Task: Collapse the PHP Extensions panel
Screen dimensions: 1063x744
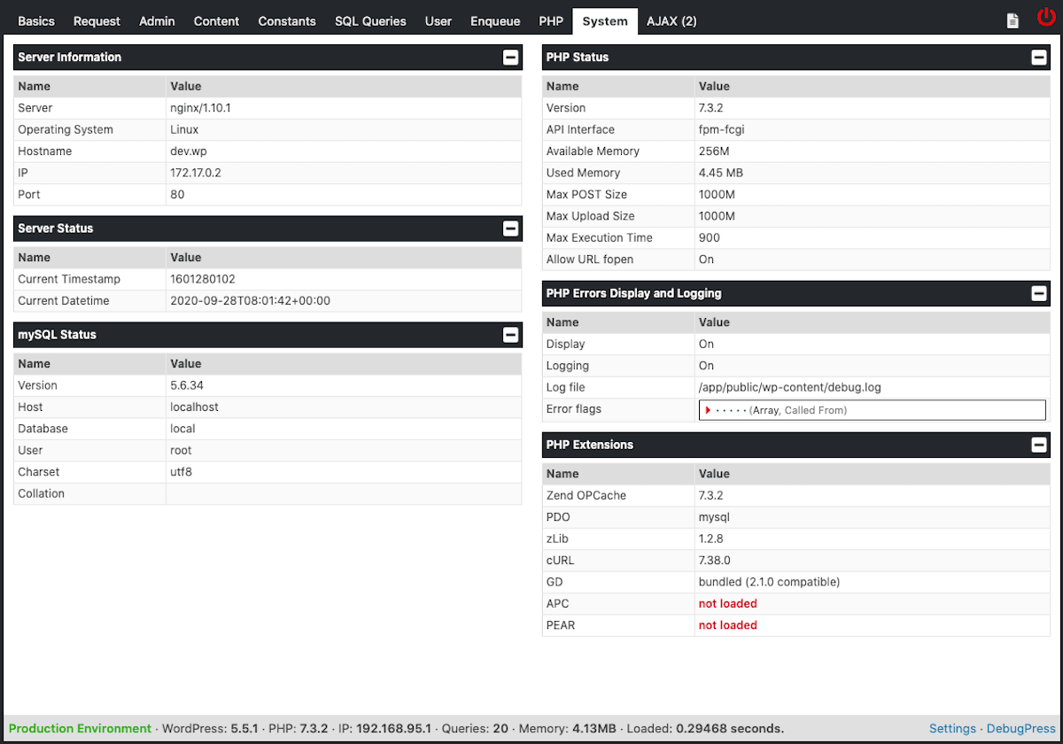Action: click(1039, 445)
